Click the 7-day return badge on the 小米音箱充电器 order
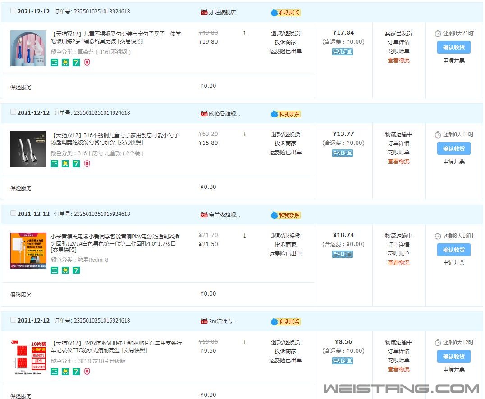Image resolution: width=485 pixels, height=399 pixels. [x=76, y=271]
